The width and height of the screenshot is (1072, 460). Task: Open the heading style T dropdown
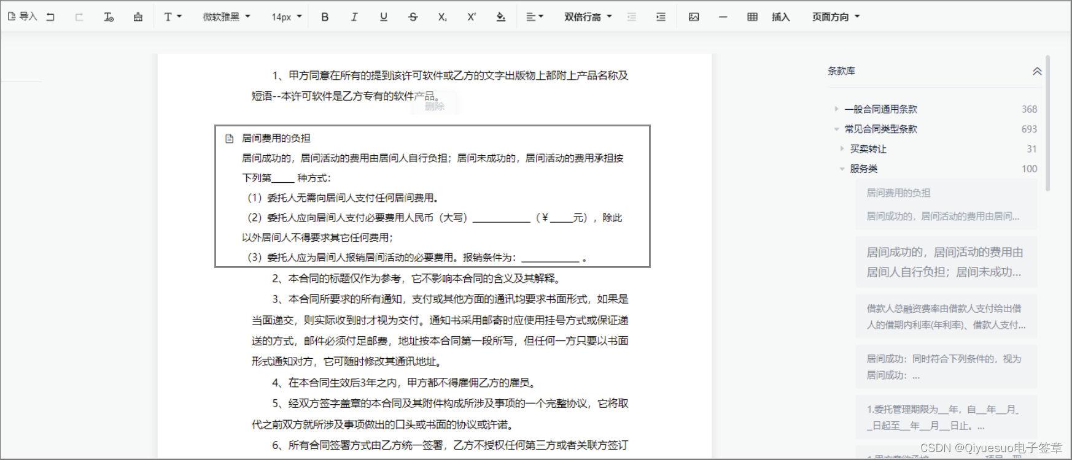click(173, 17)
